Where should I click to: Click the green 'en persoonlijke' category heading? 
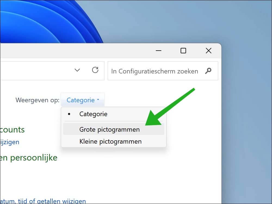point(29,157)
